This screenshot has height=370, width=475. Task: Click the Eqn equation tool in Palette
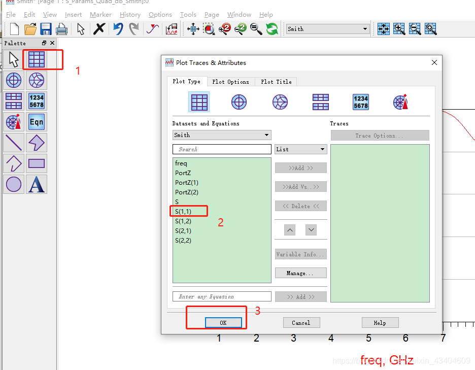(x=37, y=122)
